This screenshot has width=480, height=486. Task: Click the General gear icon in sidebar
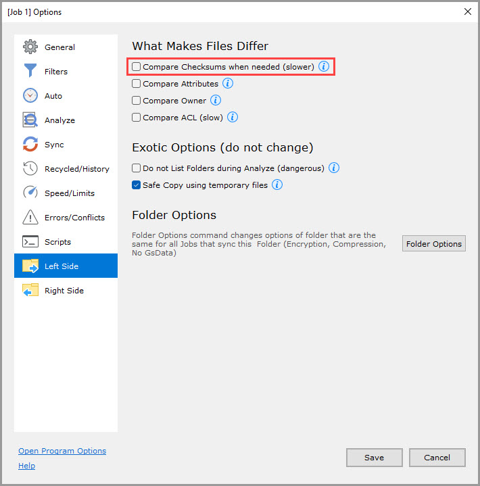click(30, 47)
